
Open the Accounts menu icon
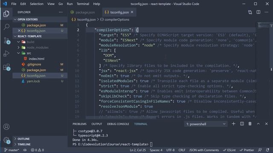[x=6, y=127]
